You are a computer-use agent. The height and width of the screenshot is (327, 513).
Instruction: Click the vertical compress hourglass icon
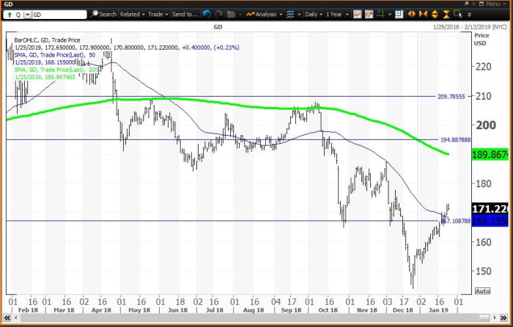pos(446,15)
